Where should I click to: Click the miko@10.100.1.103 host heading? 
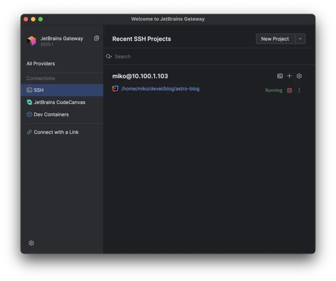tap(140, 76)
